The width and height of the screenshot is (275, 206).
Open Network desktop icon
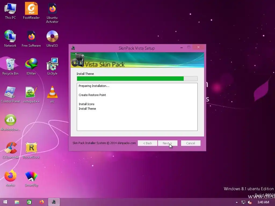(x=10, y=39)
